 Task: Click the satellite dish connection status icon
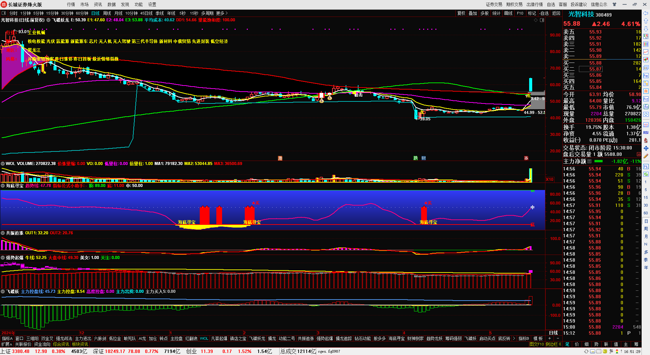click(611, 351)
